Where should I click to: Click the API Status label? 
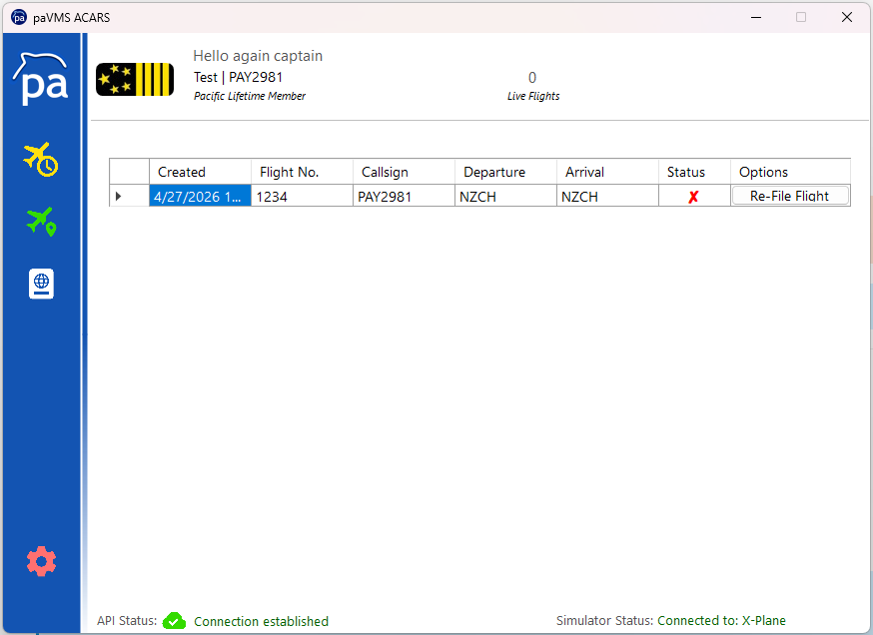127,621
